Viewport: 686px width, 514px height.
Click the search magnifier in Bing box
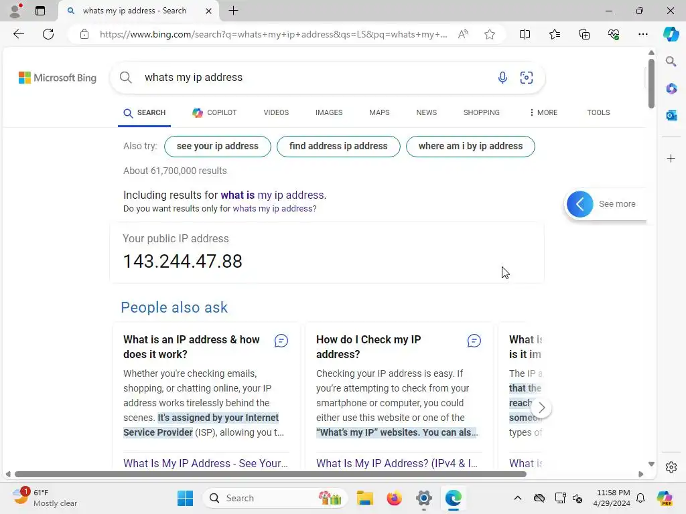(125, 78)
